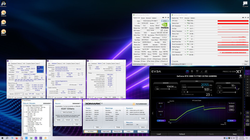Click the Bus Interface question mark in GPU-Z
250x140 pixels.
coord(168,35)
